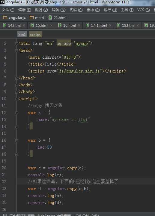Open the 代码 (C) menu
The image size is (155, 216).
coord(76,10)
